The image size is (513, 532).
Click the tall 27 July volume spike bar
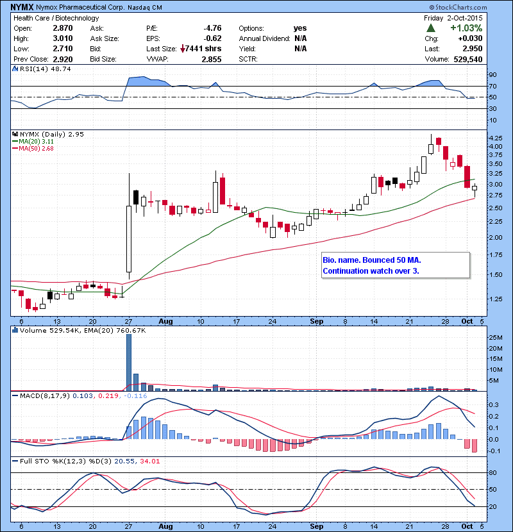coord(129,362)
